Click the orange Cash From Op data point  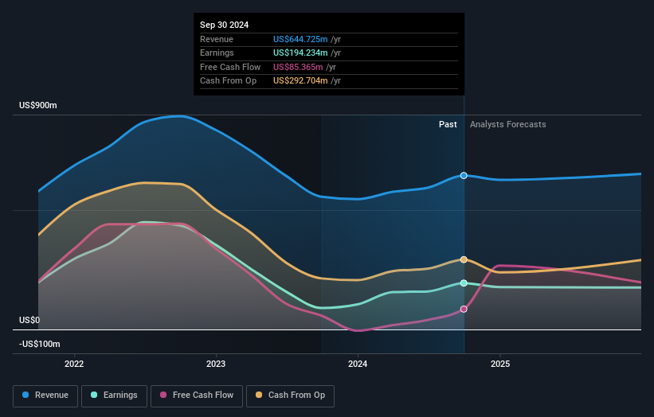click(x=464, y=259)
